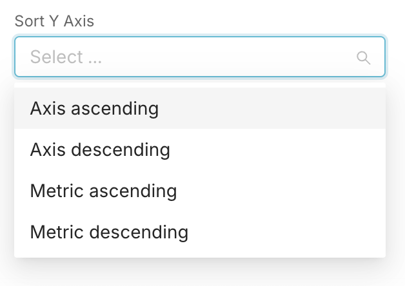Screen dimensions: 405x286
Task: Choose Metric descending sort option
Action: pos(200,232)
